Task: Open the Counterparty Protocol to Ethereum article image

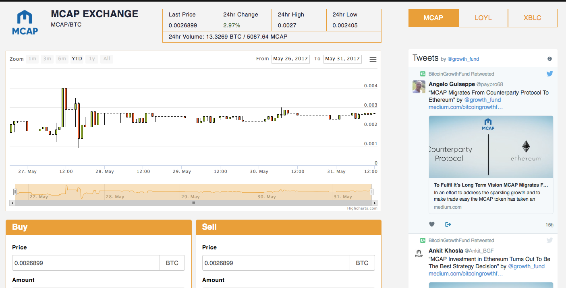Action: (x=491, y=147)
